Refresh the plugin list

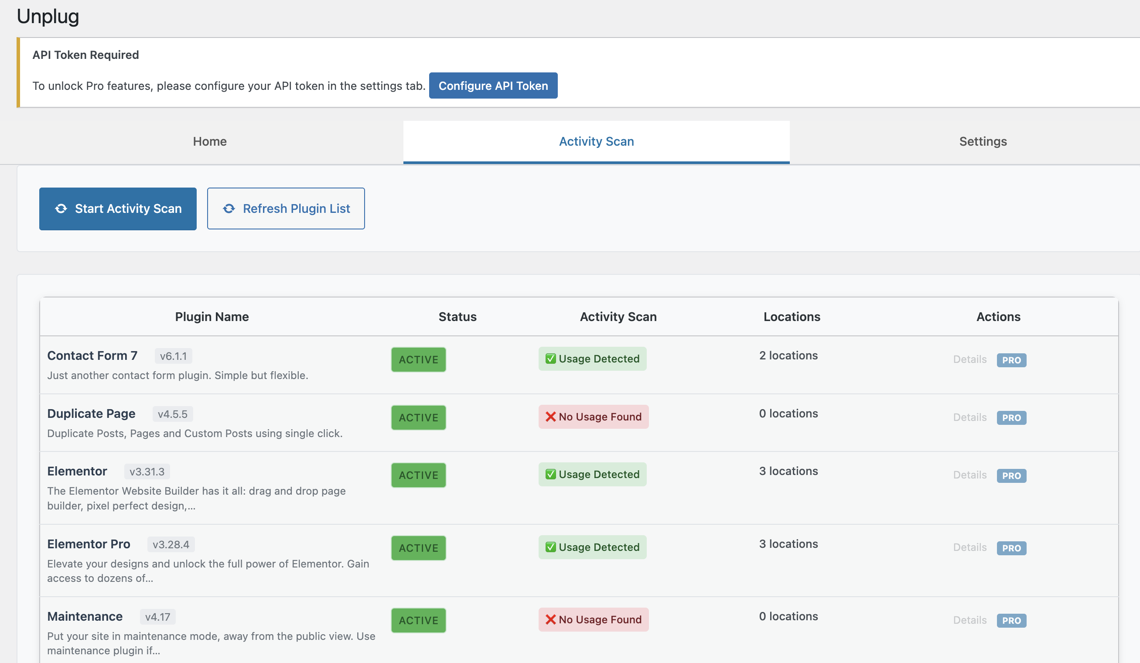click(286, 208)
